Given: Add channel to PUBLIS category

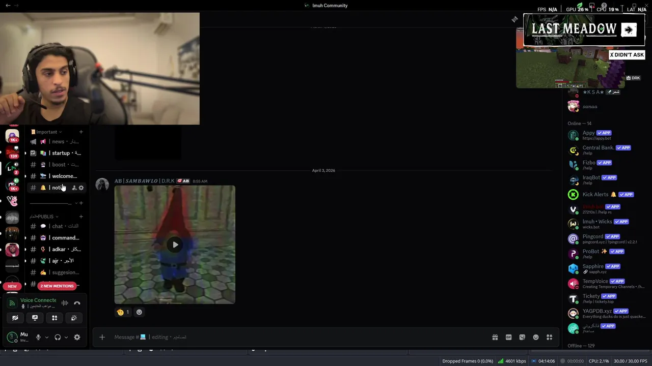Looking at the screenshot, I should (x=80, y=217).
